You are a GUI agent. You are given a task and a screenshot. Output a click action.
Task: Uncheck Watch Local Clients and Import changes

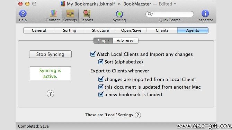(x=93, y=54)
